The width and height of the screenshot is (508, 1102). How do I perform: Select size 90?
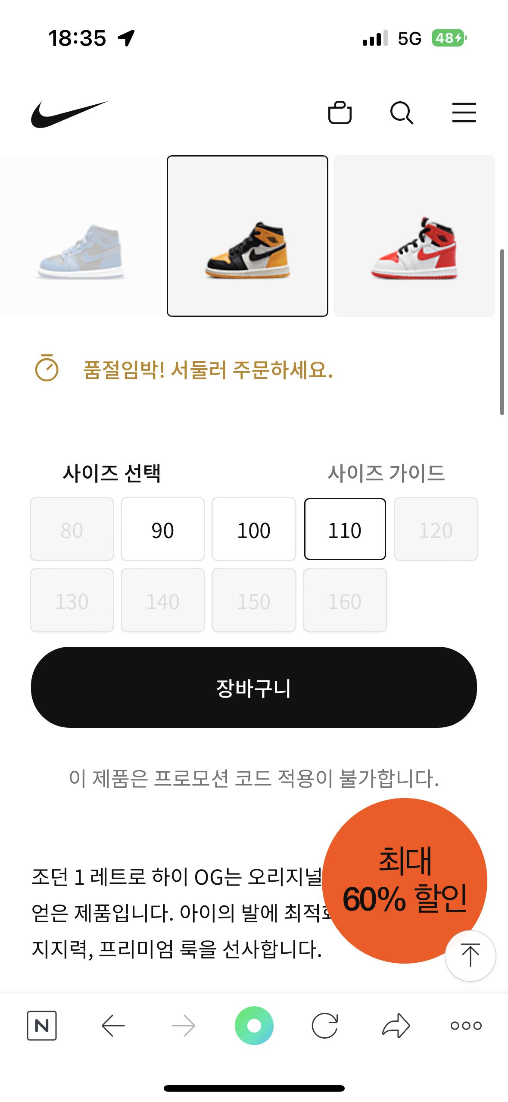tap(162, 529)
